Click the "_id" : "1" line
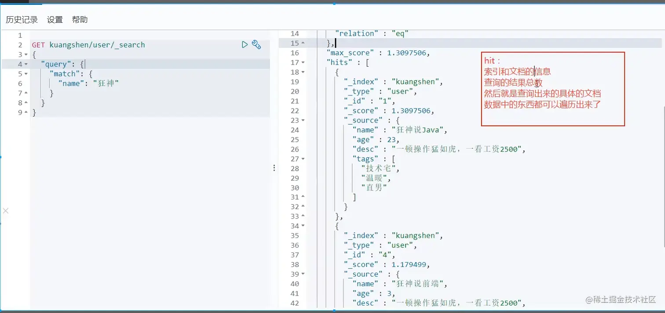The width and height of the screenshot is (665, 313). coord(369,101)
